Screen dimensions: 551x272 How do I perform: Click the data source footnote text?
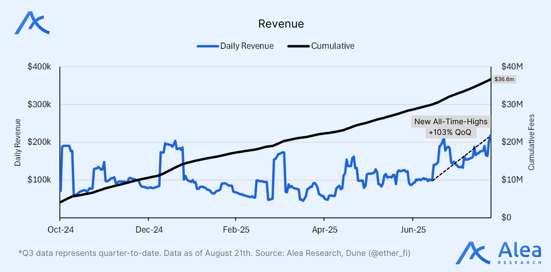pos(214,253)
